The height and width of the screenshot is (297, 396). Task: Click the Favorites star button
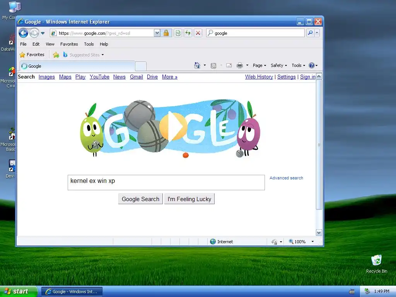click(x=32, y=55)
